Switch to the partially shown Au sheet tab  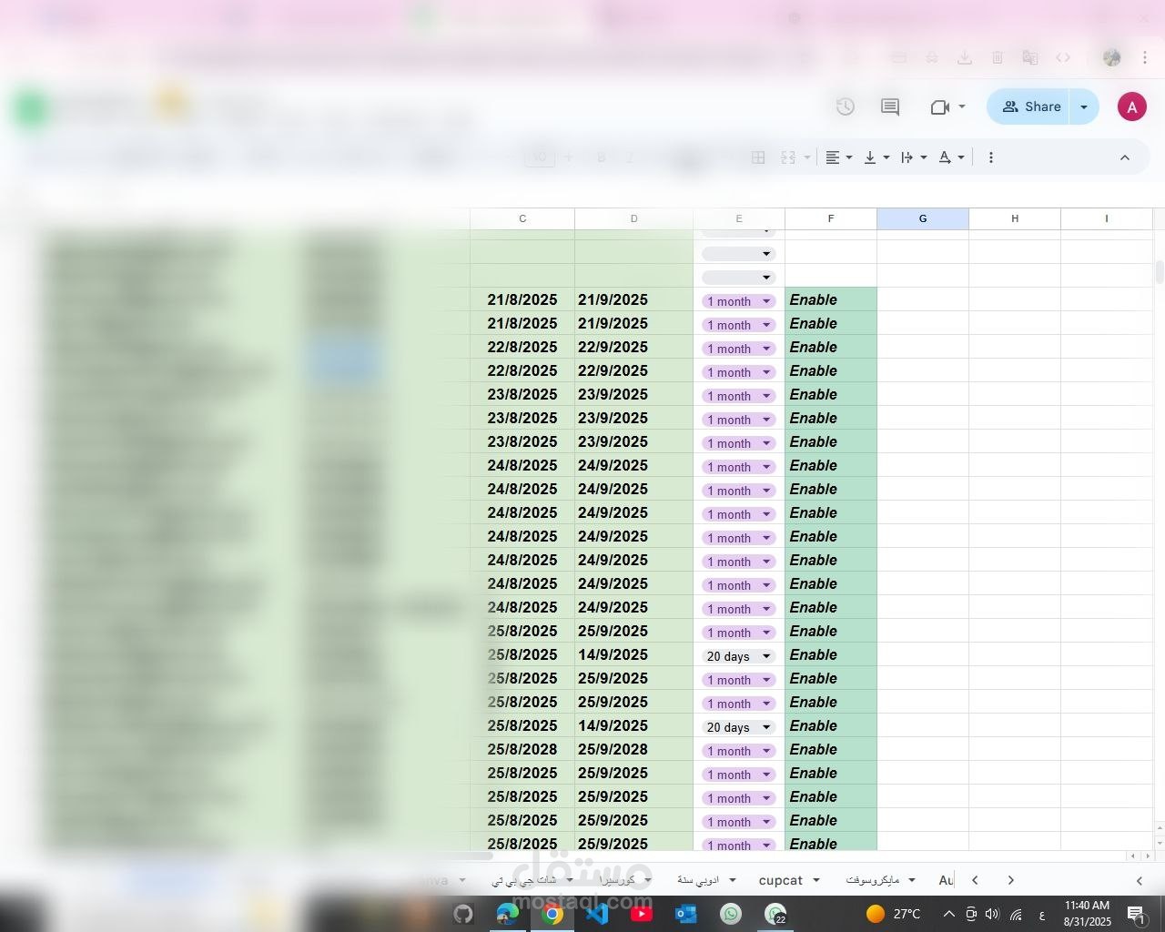[946, 880]
